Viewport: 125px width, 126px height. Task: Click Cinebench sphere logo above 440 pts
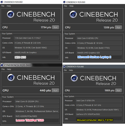11,77
